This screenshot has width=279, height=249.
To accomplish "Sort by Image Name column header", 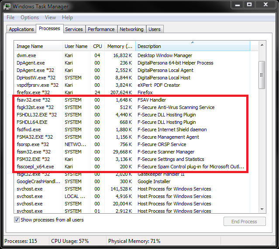I will 38,46.
